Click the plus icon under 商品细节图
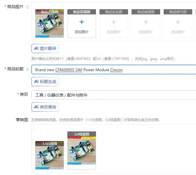 coord(178,22)
